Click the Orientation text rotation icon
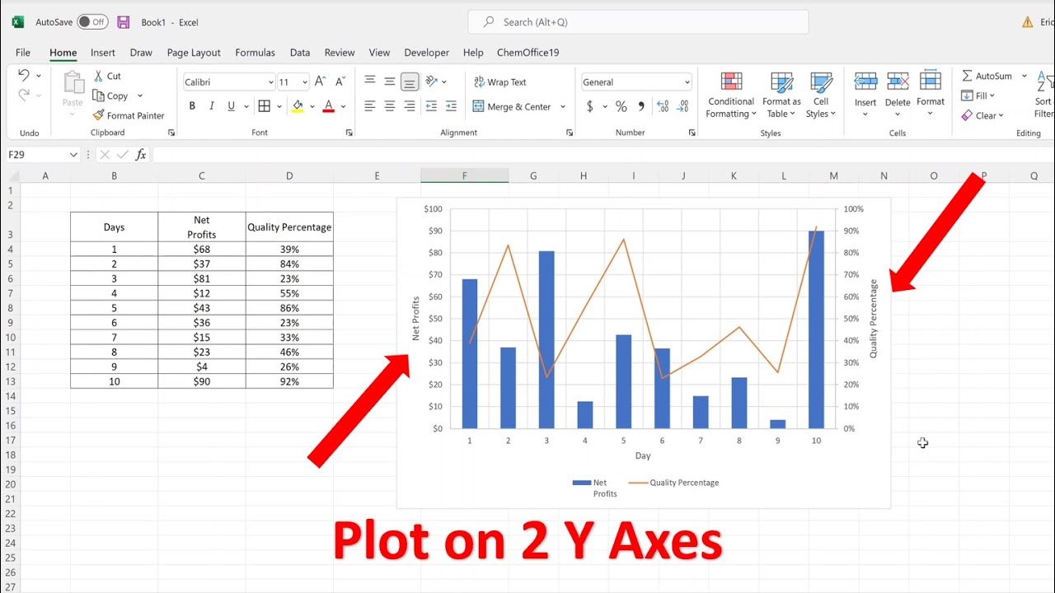Image resolution: width=1055 pixels, height=593 pixels. click(x=431, y=81)
